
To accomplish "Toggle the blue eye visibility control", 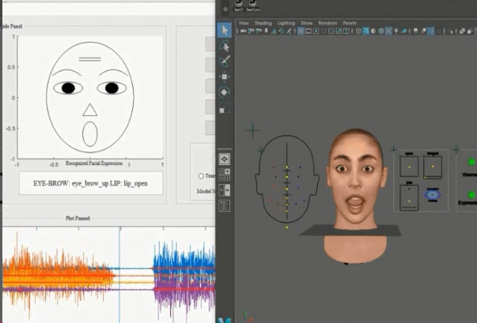I will point(432,194).
